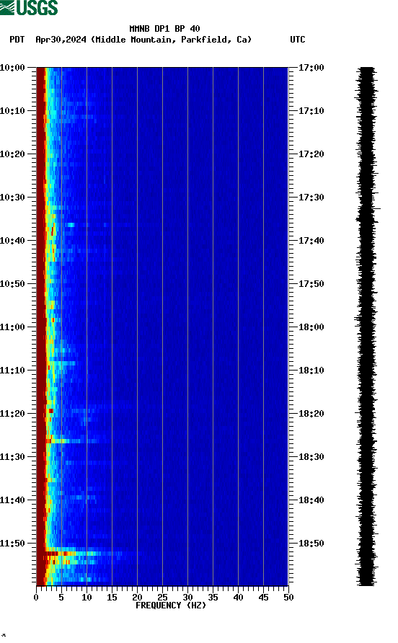Click the "17:00" UTC time label
Image resolution: width=398 pixels, height=643 pixels.
pos(311,67)
